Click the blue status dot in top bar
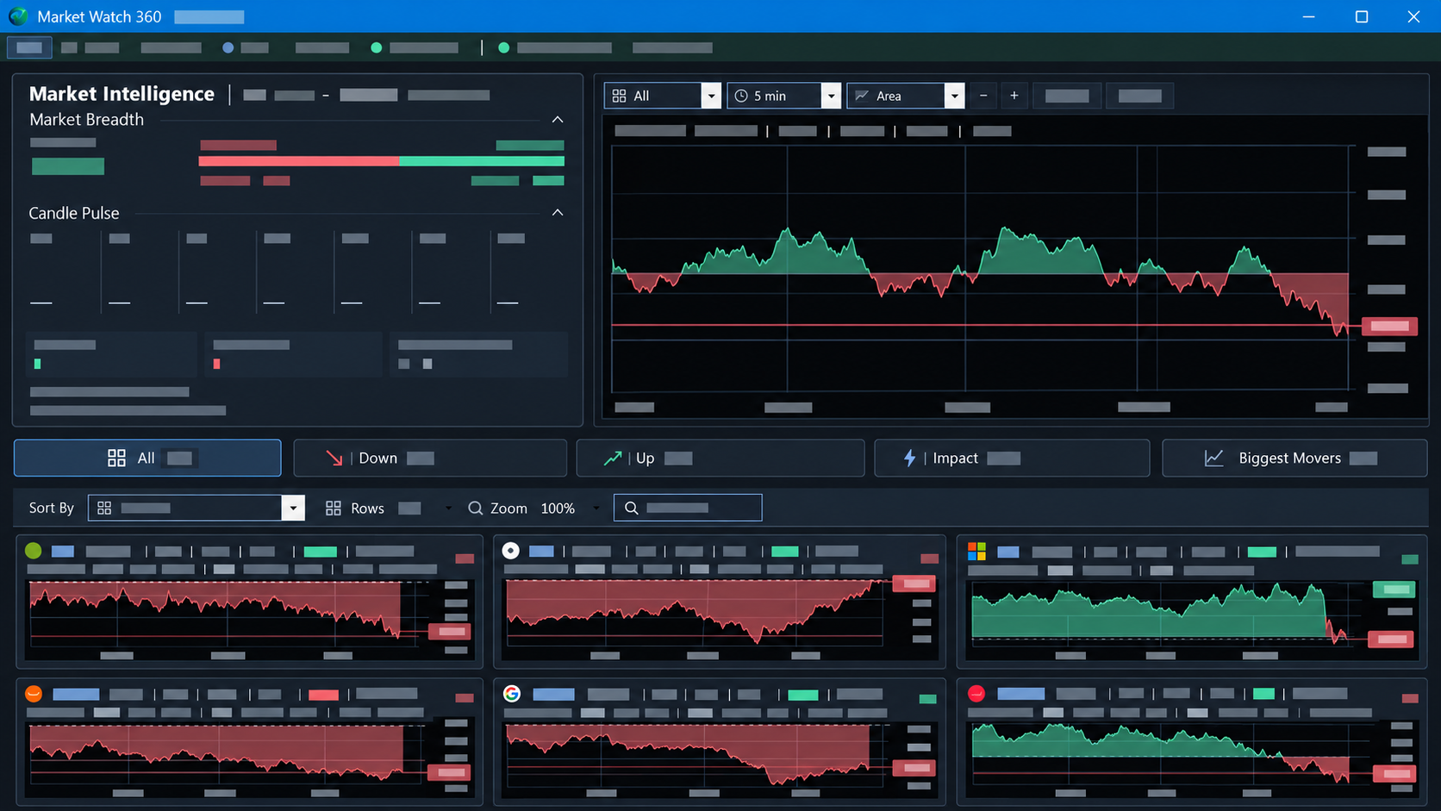 pos(228,48)
